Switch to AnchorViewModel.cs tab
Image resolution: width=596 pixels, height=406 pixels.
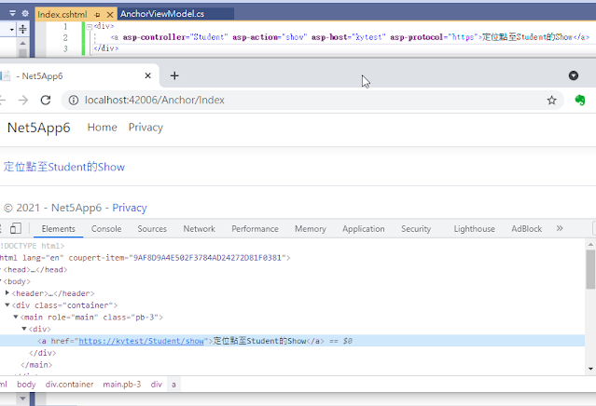pos(162,14)
